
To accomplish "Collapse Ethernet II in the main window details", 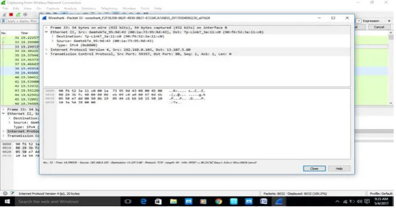I will click(3, 113).
